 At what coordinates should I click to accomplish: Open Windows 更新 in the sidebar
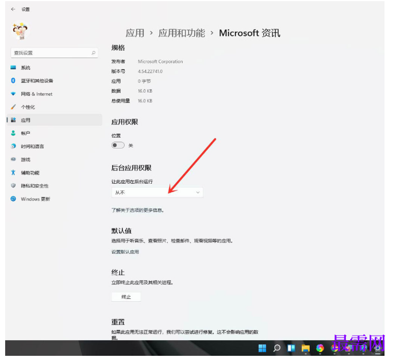55,199
